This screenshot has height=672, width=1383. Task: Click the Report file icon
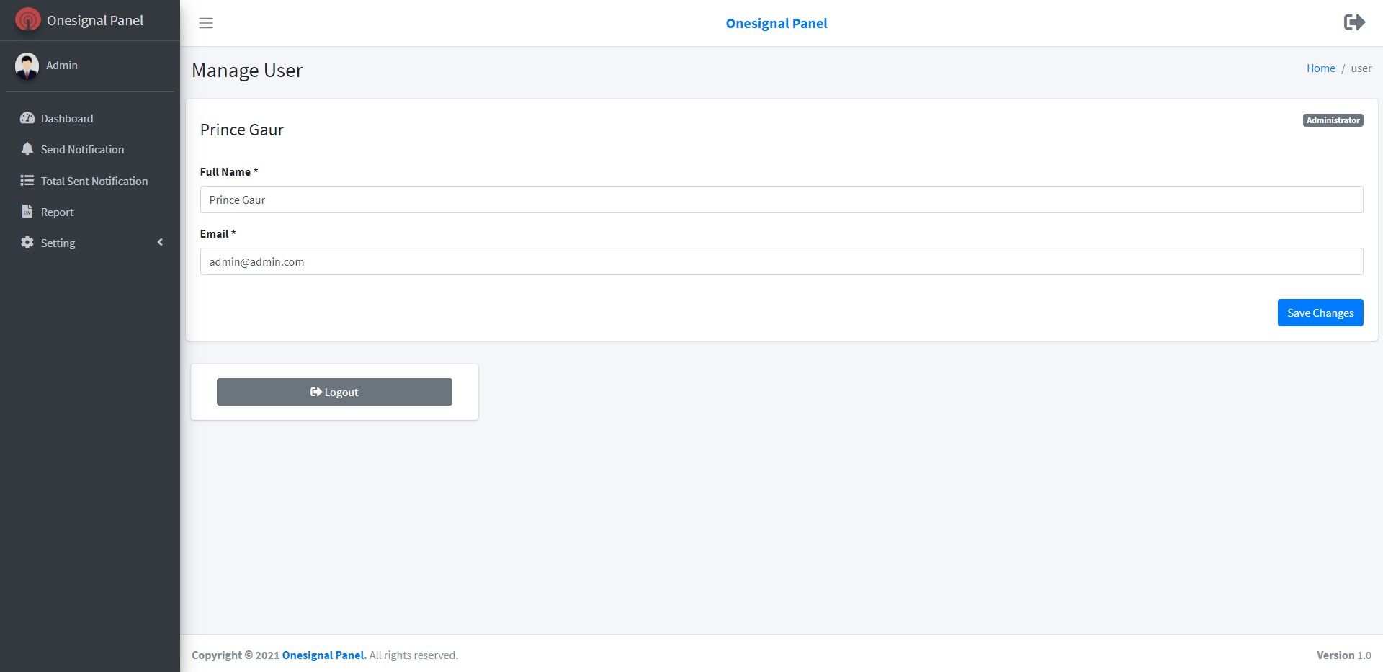click(27, 212)
